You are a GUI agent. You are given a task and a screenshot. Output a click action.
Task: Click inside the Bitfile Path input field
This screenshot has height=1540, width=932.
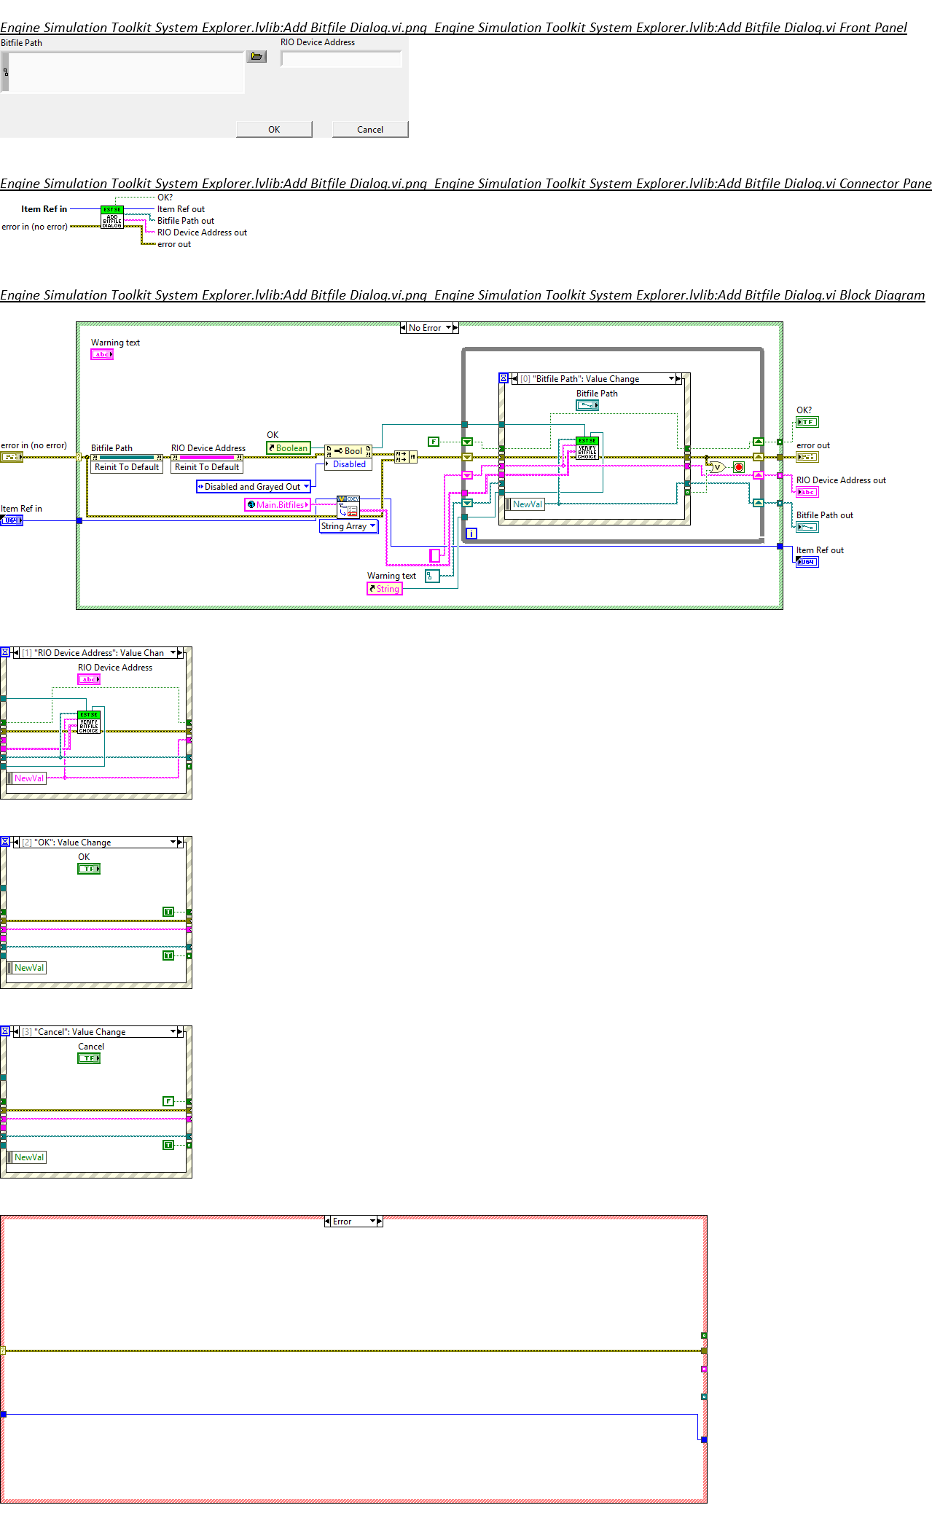pyautogui.click(x=126, y=72)
